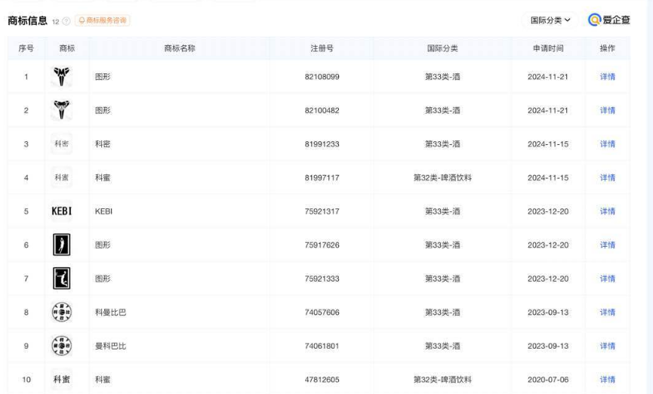
Task: Open the 爱企查 logo at top right
Action: (609, 20)
